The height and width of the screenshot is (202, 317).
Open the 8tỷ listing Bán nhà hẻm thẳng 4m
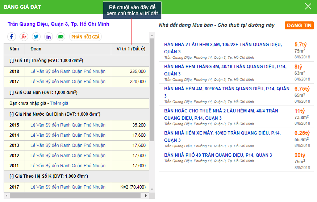(x=225, y=67)
